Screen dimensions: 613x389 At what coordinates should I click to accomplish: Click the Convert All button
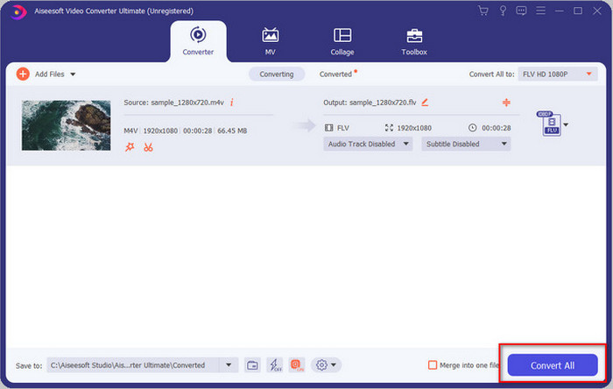pos(553,365)
